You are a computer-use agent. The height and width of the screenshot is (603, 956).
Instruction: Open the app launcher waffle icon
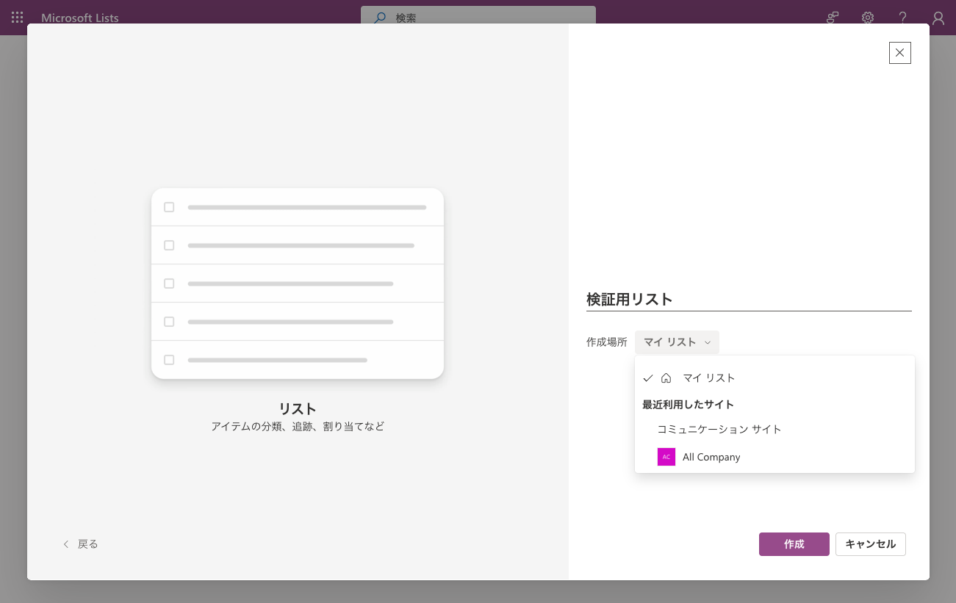tap(17, 18)
